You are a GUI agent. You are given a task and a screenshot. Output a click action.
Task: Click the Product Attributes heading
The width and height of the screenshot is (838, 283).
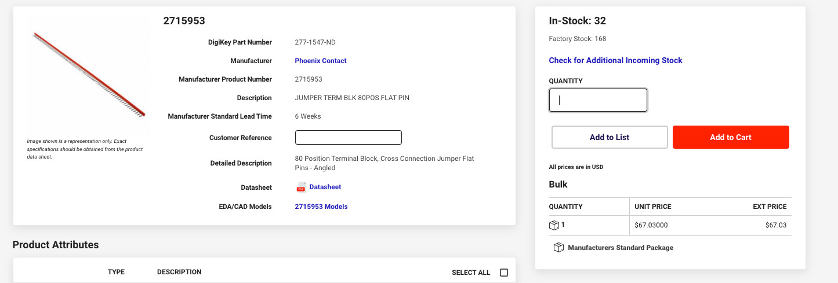[56, 245]
